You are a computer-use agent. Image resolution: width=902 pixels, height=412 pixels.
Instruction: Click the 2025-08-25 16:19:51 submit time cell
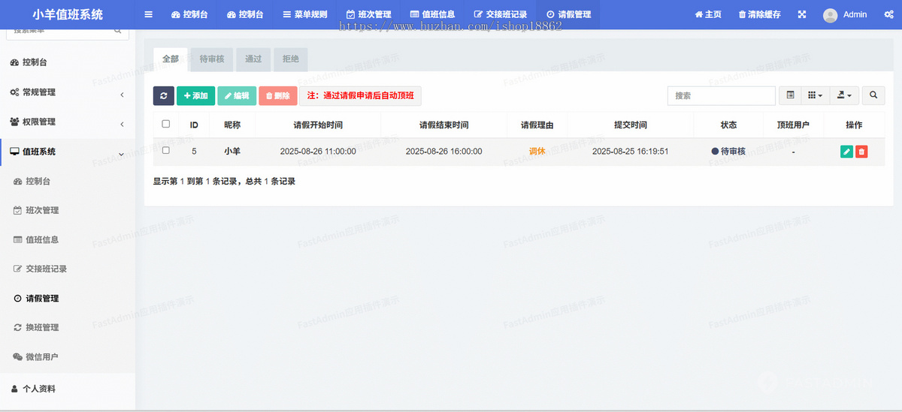[631, 151]
